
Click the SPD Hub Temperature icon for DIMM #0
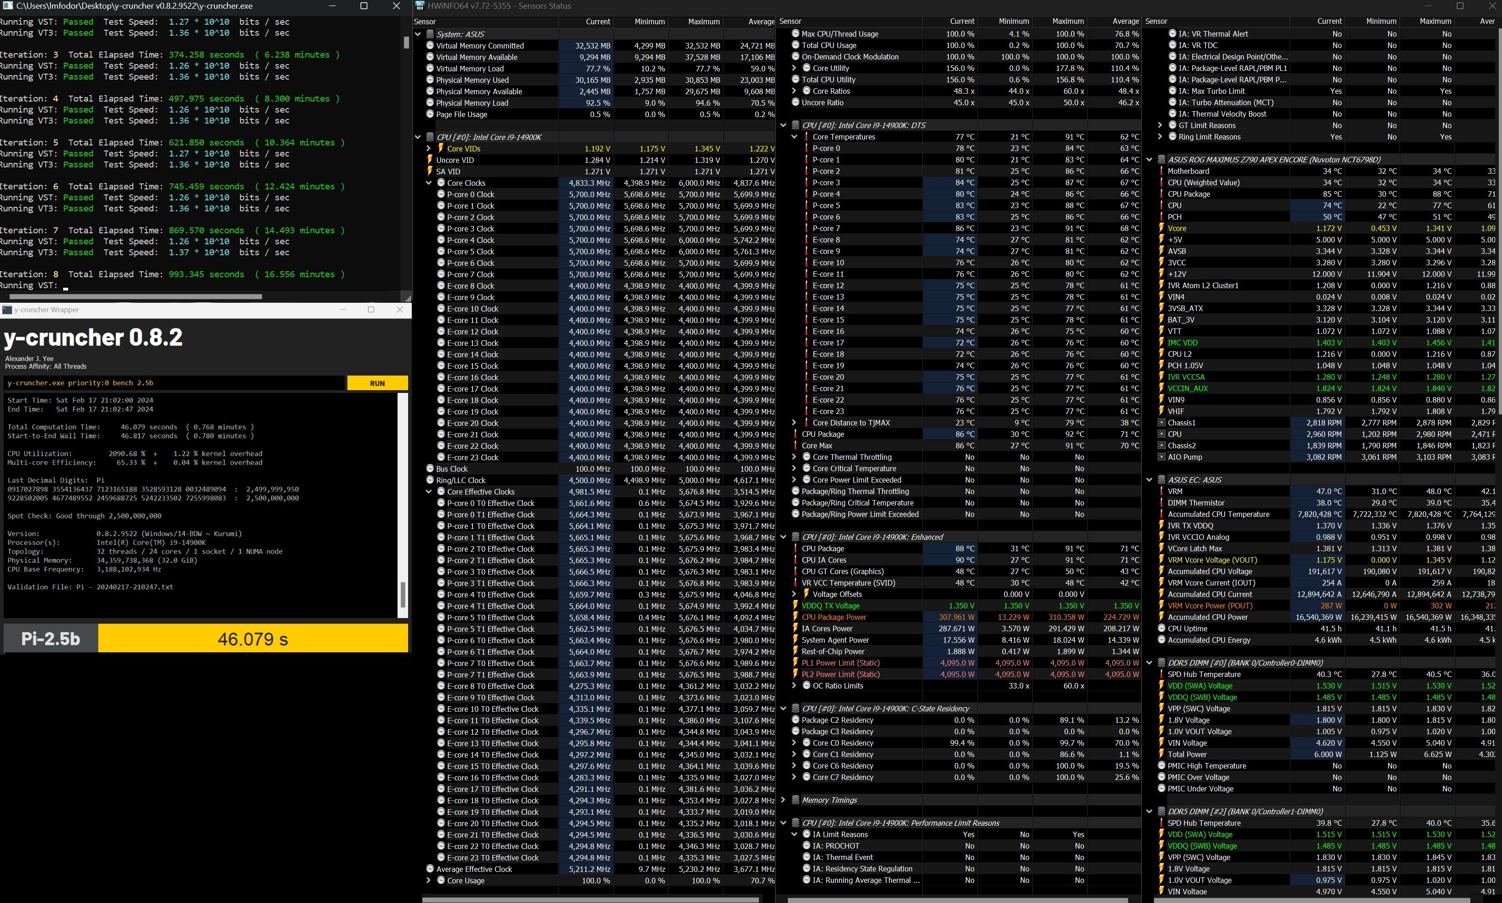point(1161,674)
